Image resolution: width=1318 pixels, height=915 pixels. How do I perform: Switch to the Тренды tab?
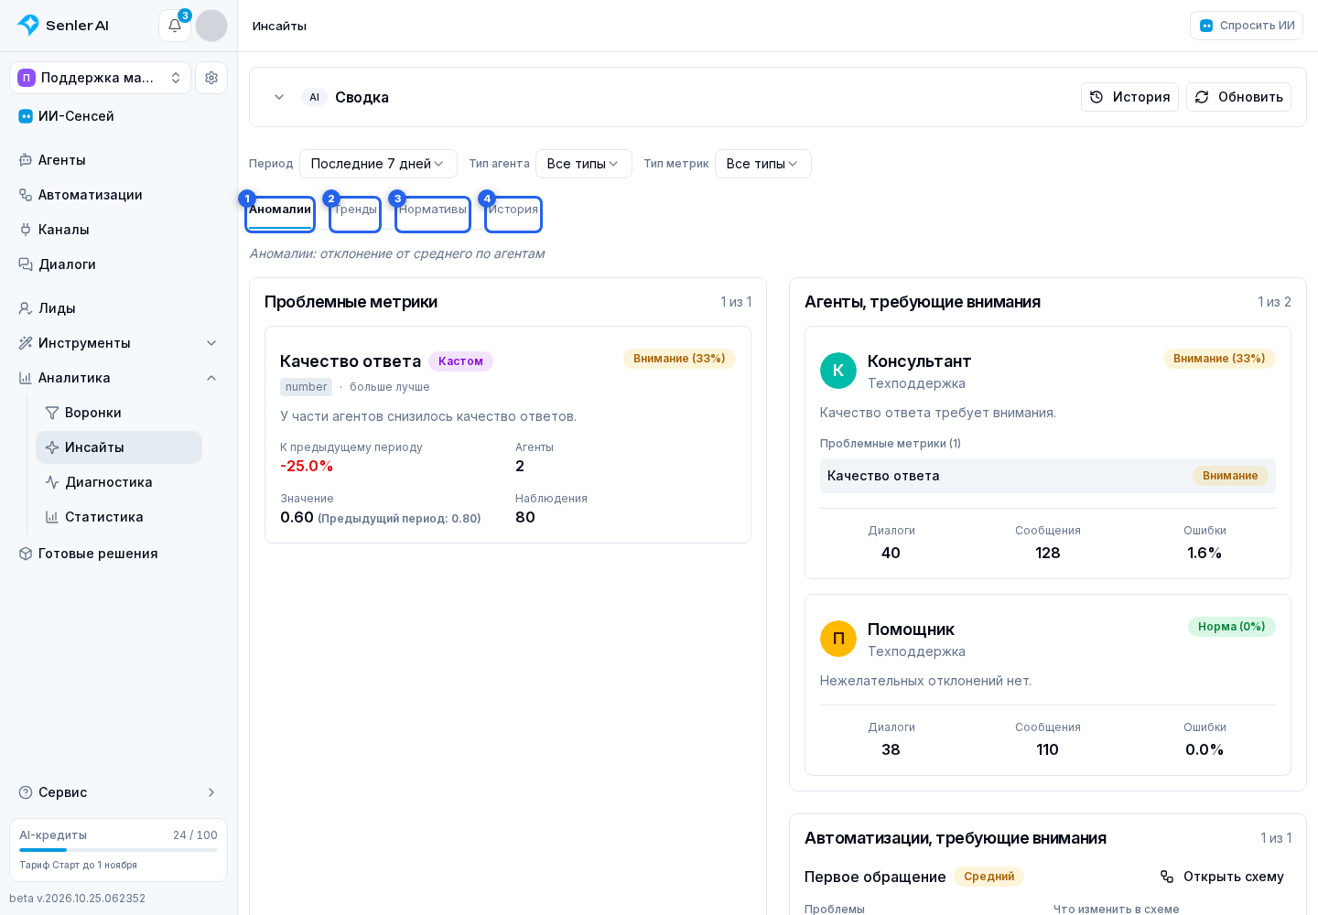355,214
